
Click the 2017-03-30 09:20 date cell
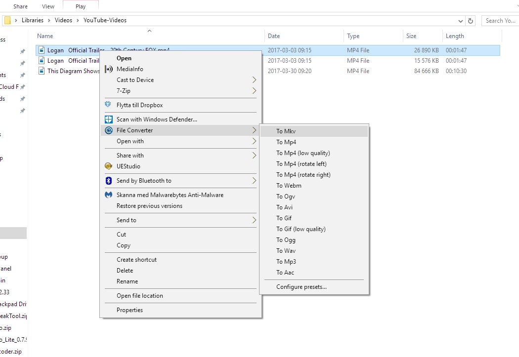pyautogui.click(x=290, y=71)
